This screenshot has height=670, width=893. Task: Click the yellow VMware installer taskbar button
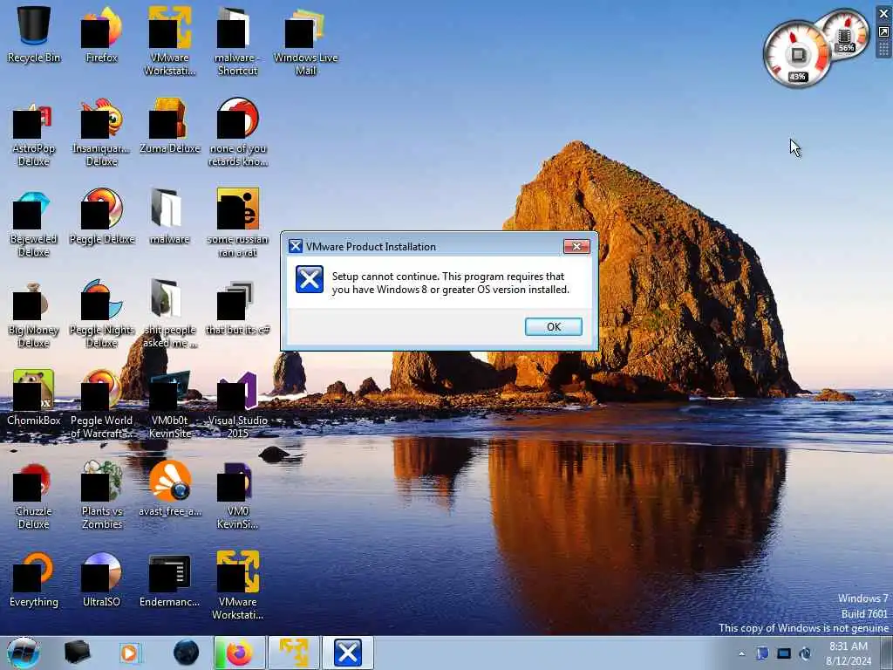tap(294, 653)
